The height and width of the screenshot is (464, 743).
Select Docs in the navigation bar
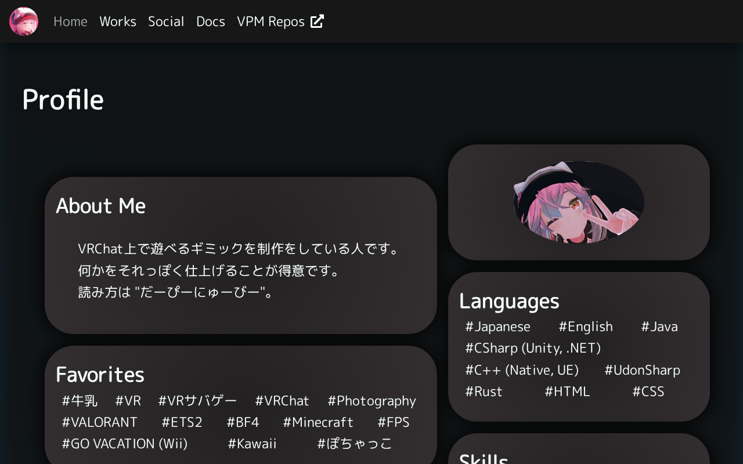click(x=211, y=21)
